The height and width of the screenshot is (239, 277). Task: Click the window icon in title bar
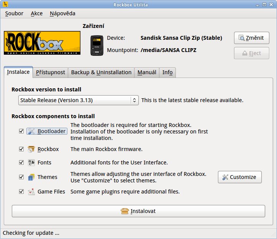click(5, 5)
